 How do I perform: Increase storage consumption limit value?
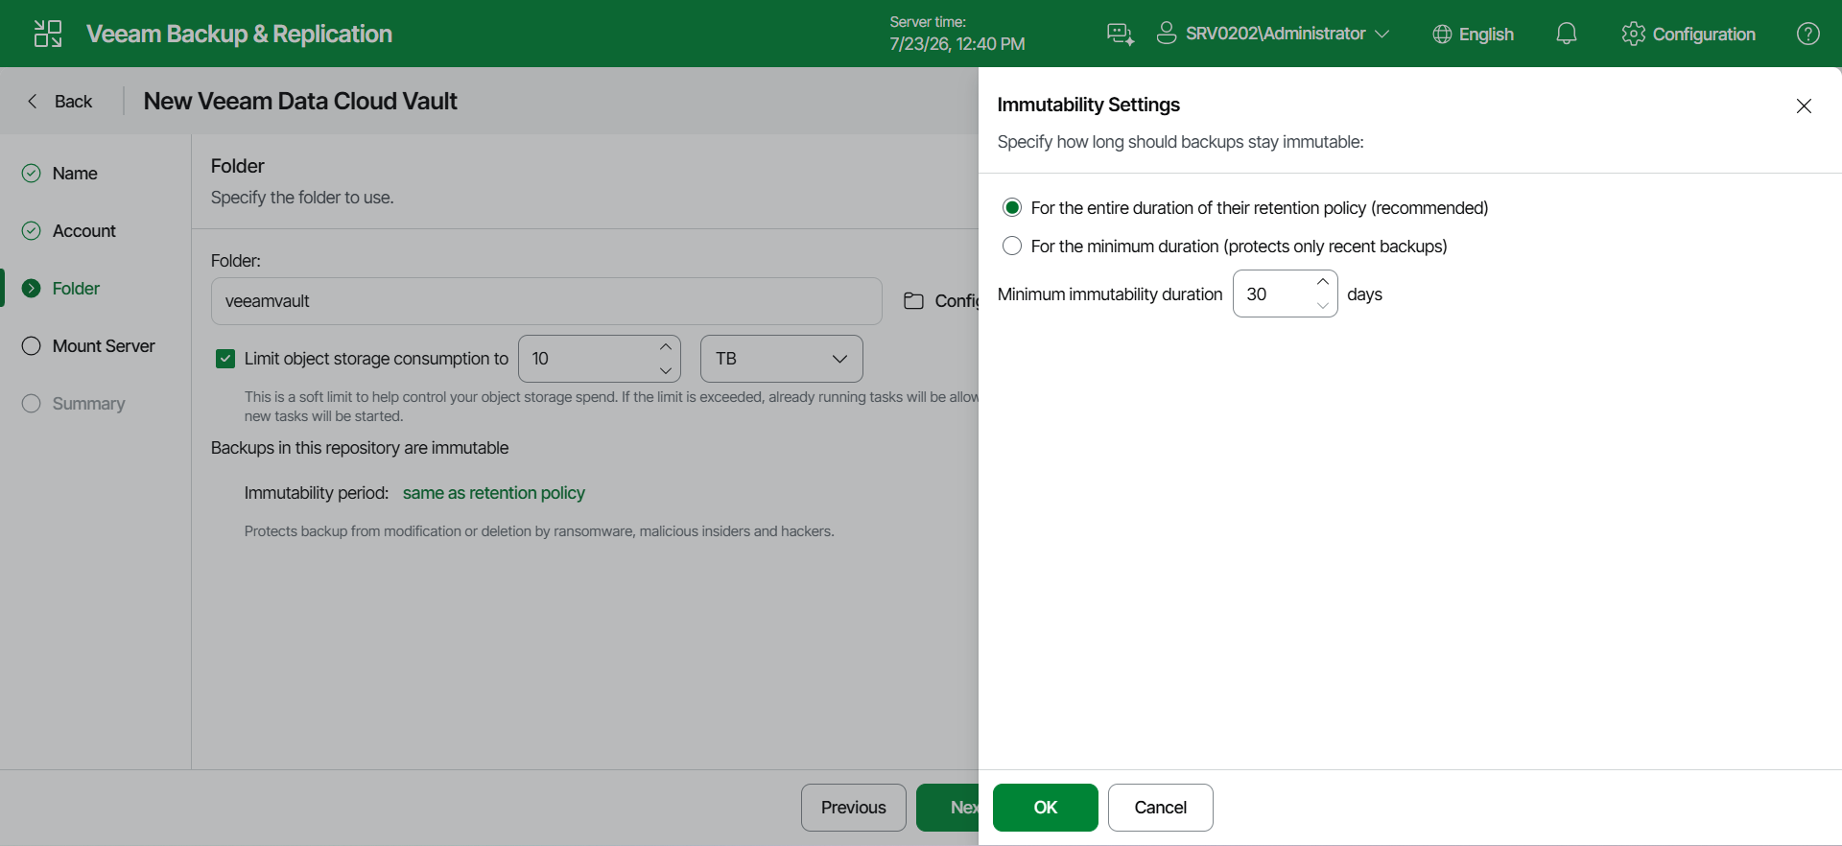coord(666,347)
